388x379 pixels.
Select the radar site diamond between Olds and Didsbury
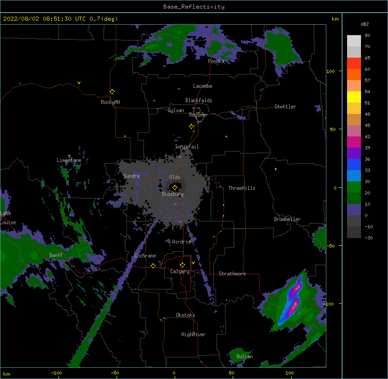pos(175,188)
